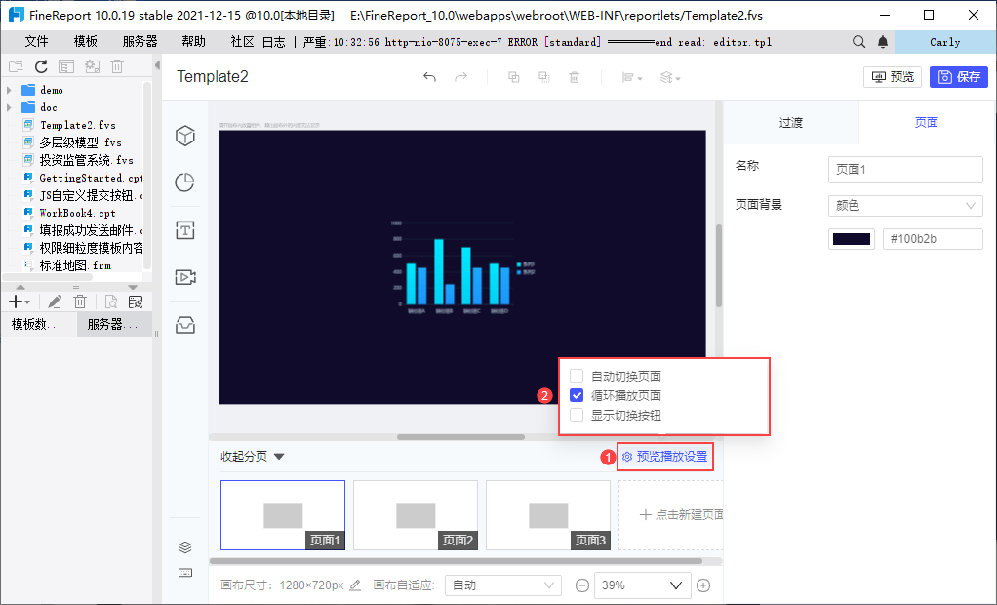This screenshot has width=997, height=605.
Task: Click the send-backward layer icon
Action: (x=544, y=77)
